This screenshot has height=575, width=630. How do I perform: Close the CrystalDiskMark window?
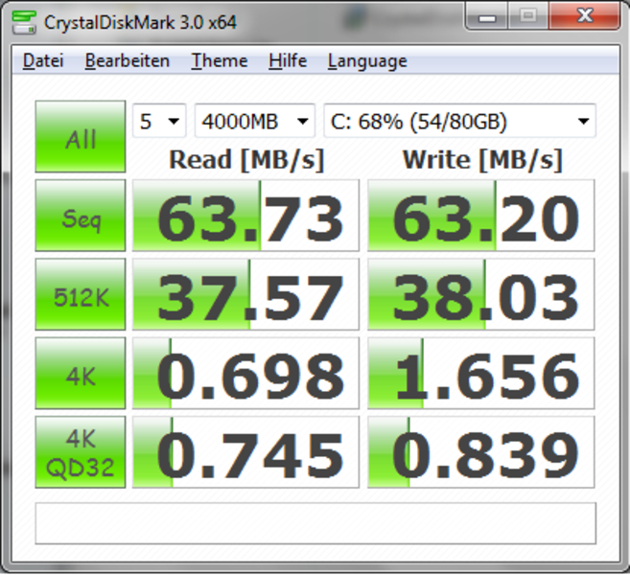coord(585,16)
